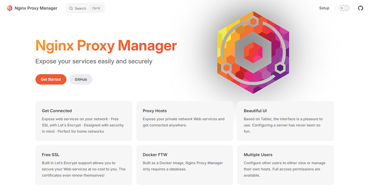Viewport: 372px width, 196px height.
Task: Select the Docker FTW feature card
Action: point(184,165)
